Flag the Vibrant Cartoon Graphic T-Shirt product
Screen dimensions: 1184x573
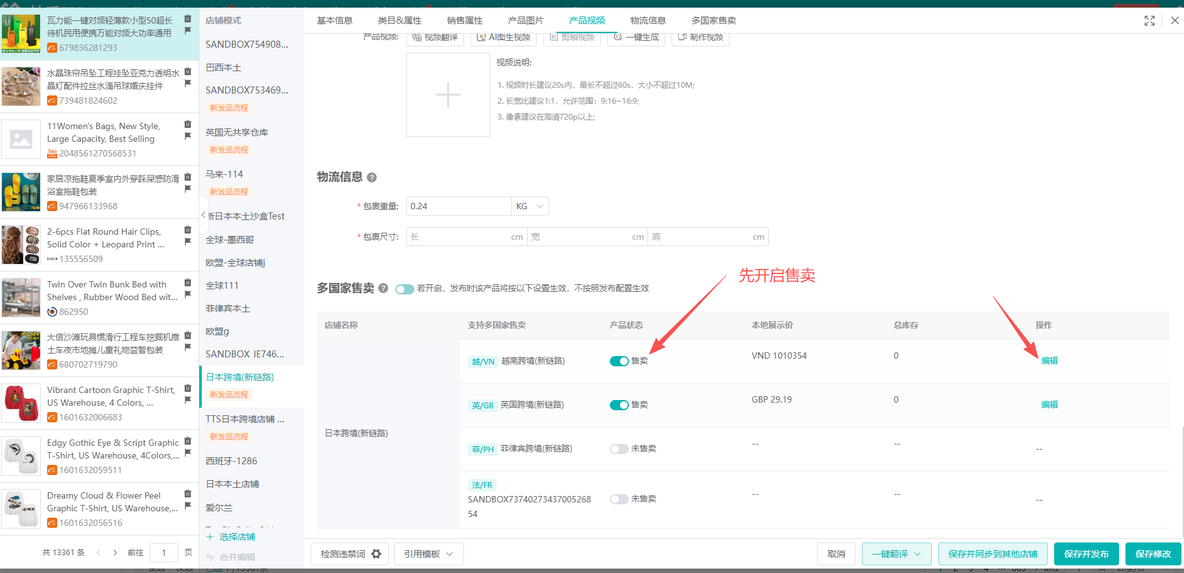point(188,400)
